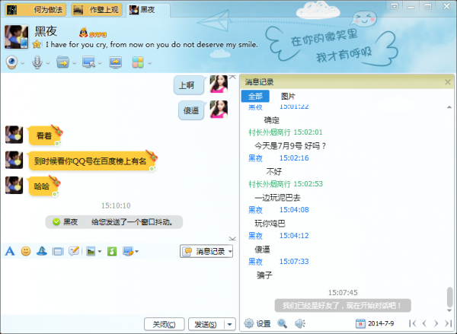Go to next page of message records

point(436,323)
